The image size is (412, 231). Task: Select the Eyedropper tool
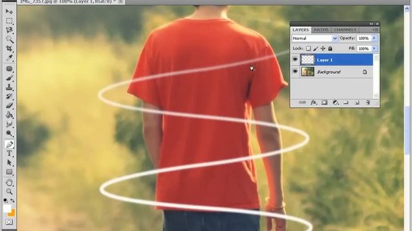tap(9, 58)
